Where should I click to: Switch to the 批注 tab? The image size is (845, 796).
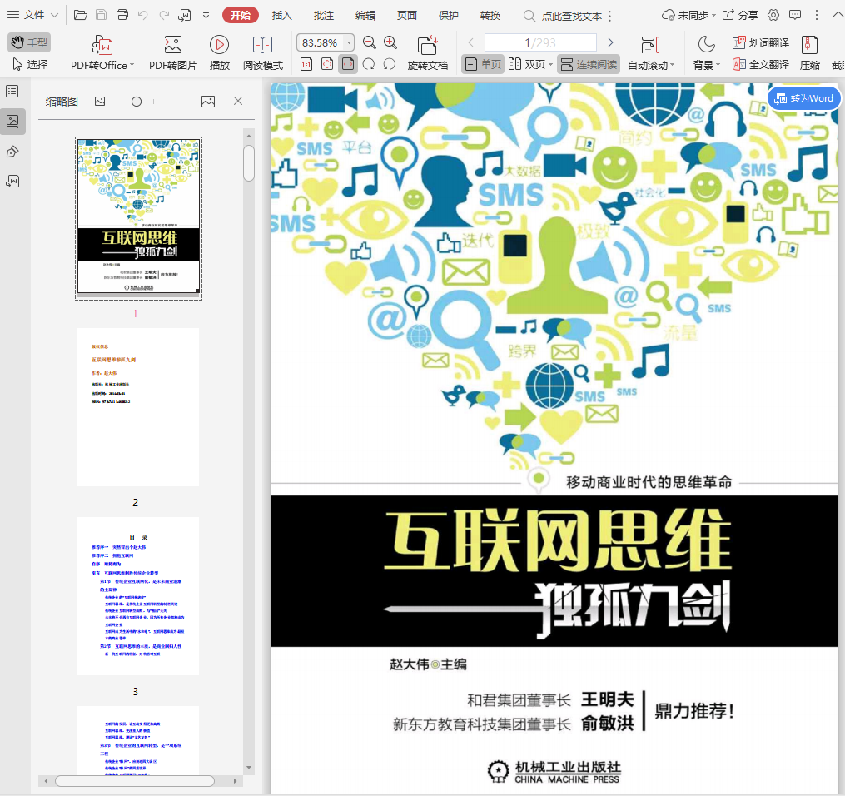point(323,16)
